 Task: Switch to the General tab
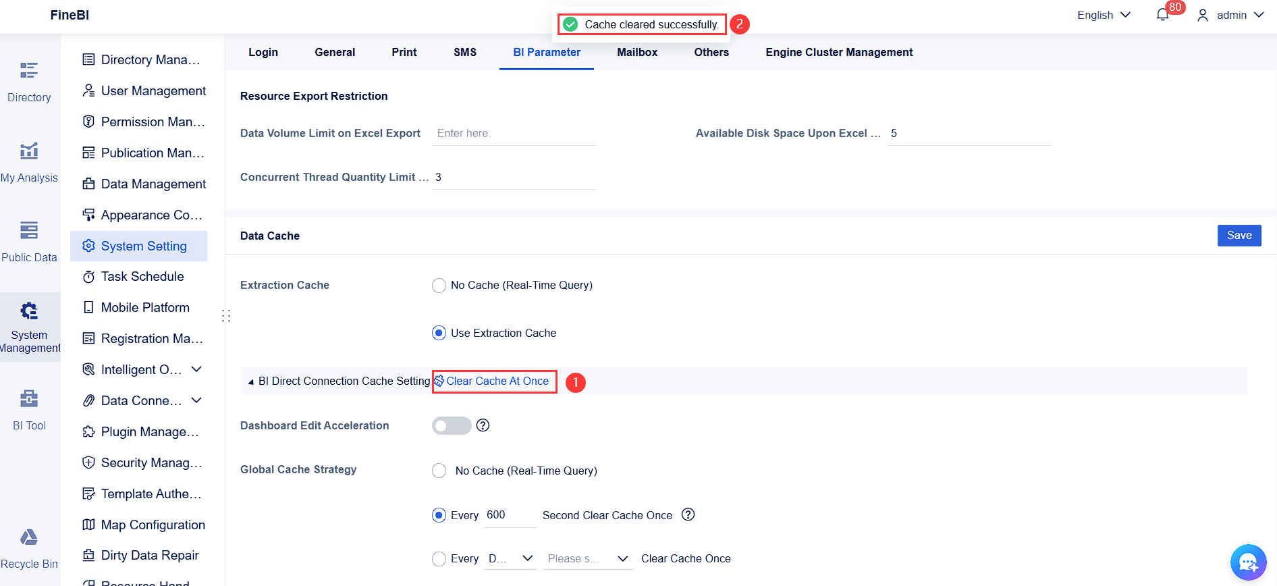[x=335, y=52]
